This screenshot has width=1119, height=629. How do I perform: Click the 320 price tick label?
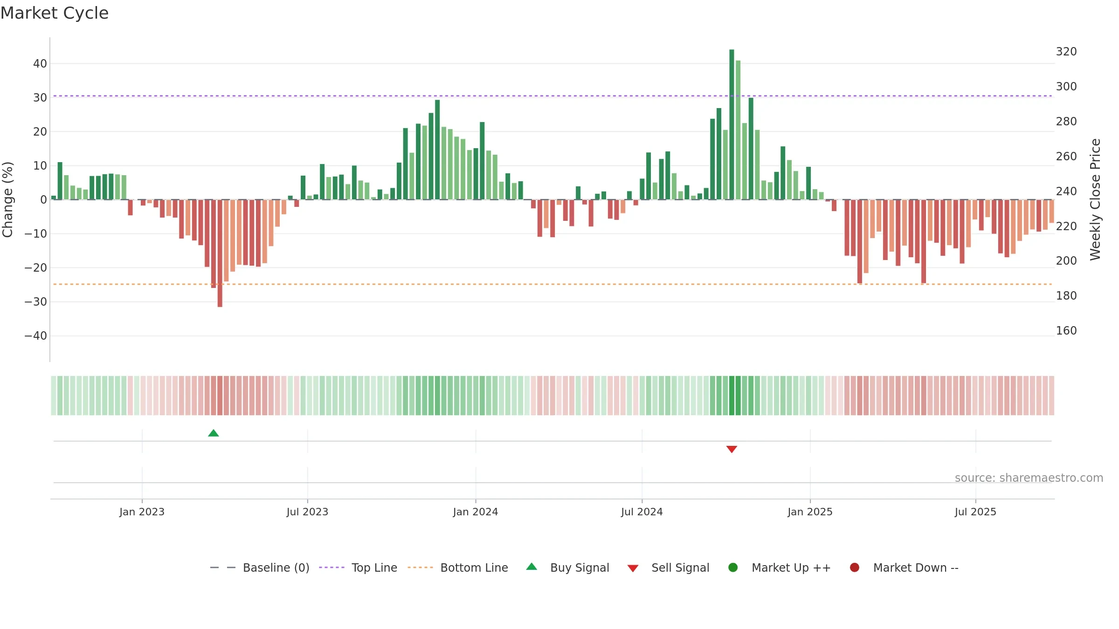[1066, 51]
